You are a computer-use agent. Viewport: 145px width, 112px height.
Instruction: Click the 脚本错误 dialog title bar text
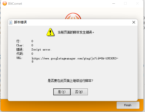(20, 22)
